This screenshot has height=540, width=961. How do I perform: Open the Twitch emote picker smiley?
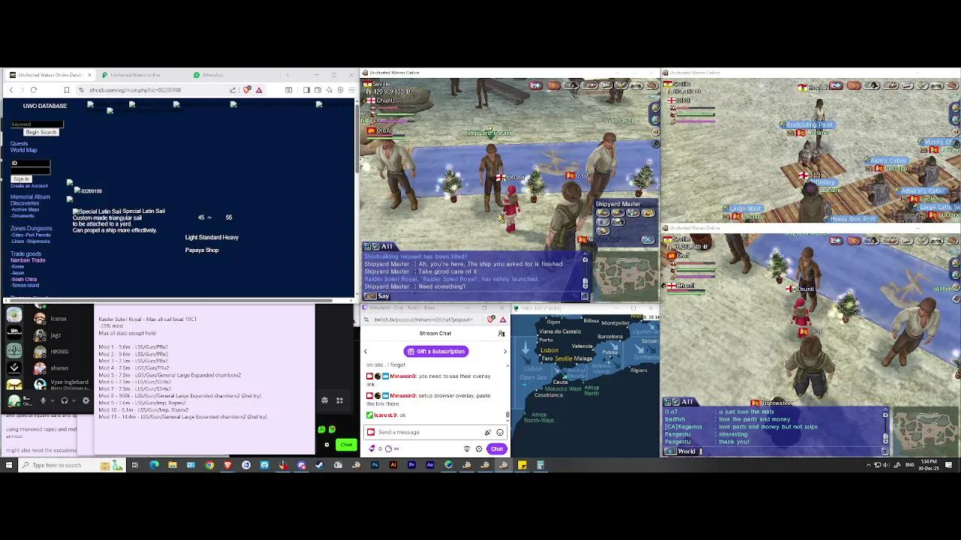500,432
